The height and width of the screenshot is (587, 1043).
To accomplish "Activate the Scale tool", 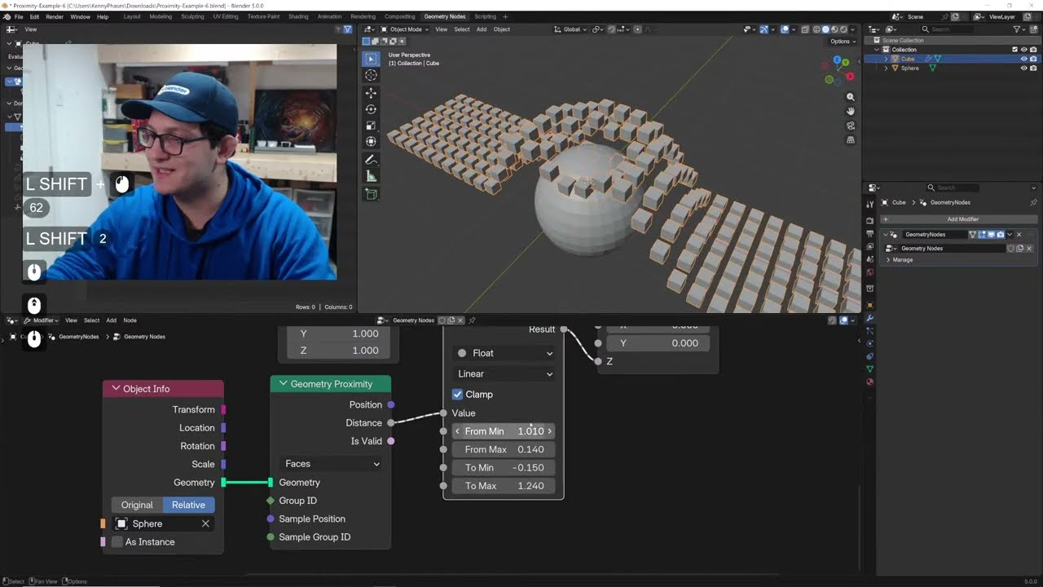I will (x=371, y=126).
